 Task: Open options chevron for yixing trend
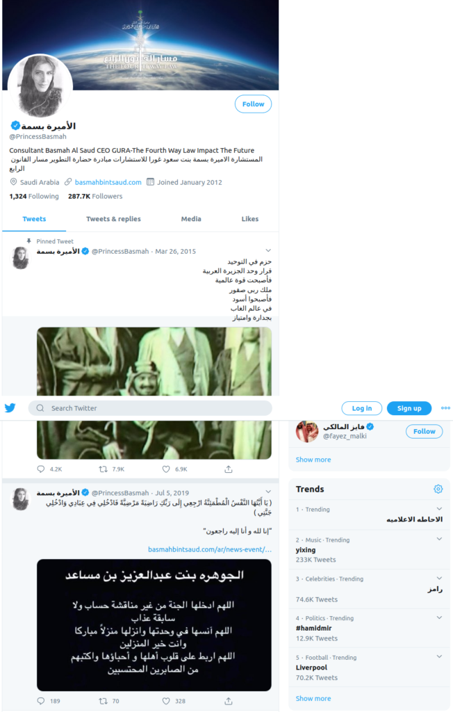[439, 539]
